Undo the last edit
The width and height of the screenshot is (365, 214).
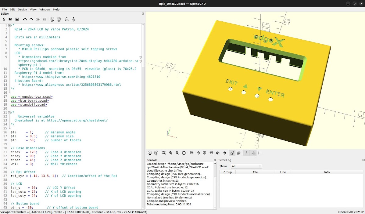click(25, 19)
